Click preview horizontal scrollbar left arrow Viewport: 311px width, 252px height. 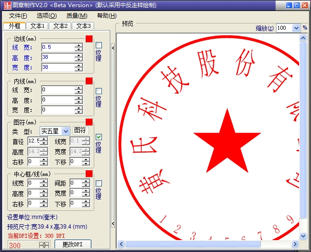tap(121, 244)
